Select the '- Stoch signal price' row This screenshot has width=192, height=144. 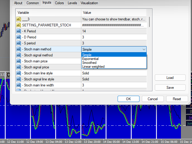48,67
